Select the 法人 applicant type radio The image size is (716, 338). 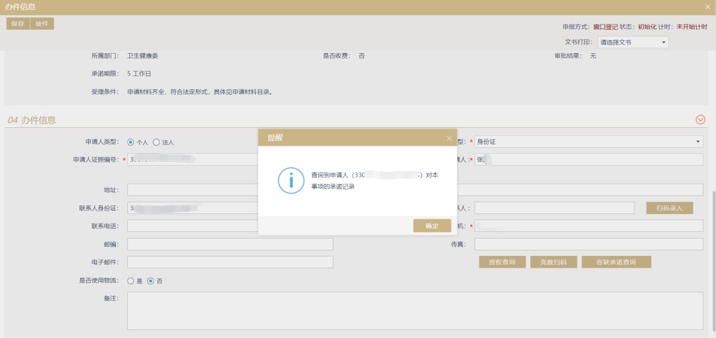pyautogui.click(x=156, y=142)
